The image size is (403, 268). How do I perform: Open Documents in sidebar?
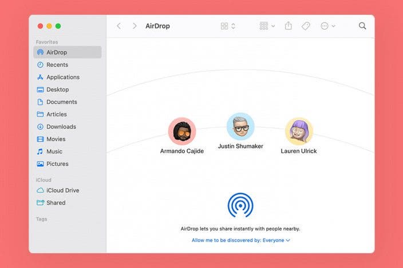pyautogui.click(x=68, y=102)
